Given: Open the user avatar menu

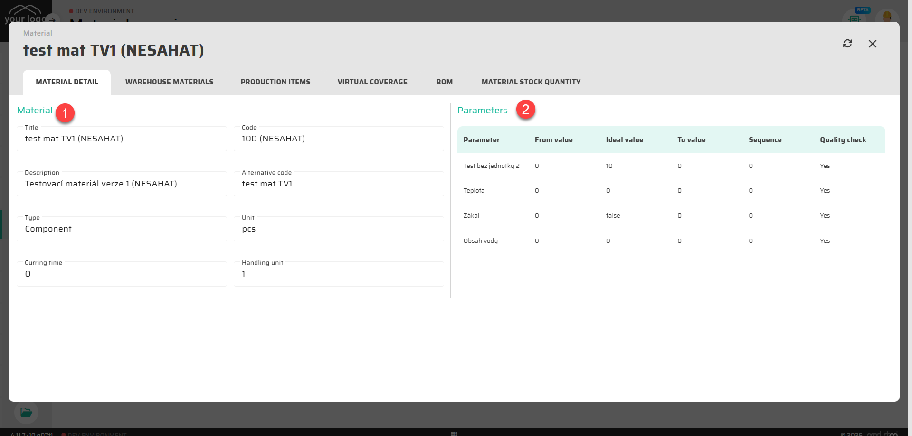Looking at the screenshot, I should pos(886,17).
